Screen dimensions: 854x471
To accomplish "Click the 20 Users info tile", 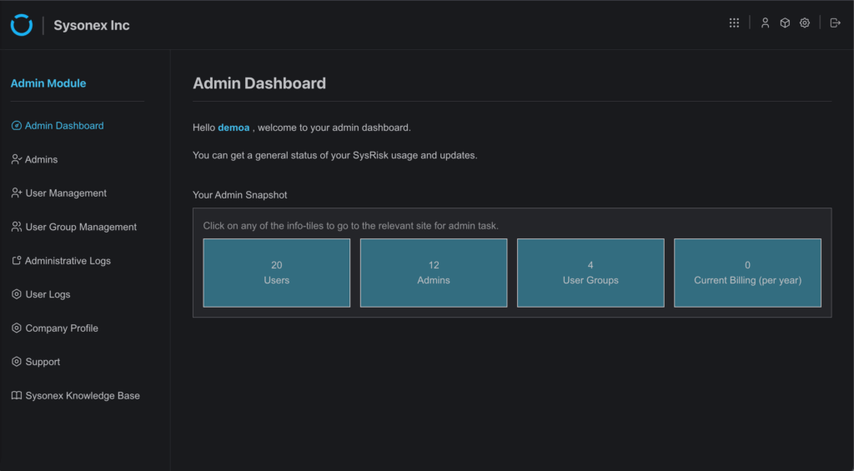I will pyautogui.click(x=277, y=273).
